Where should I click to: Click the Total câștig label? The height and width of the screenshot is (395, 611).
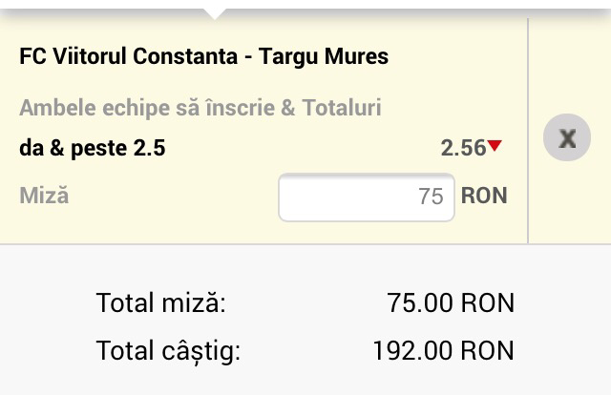(x=168, y=350)
